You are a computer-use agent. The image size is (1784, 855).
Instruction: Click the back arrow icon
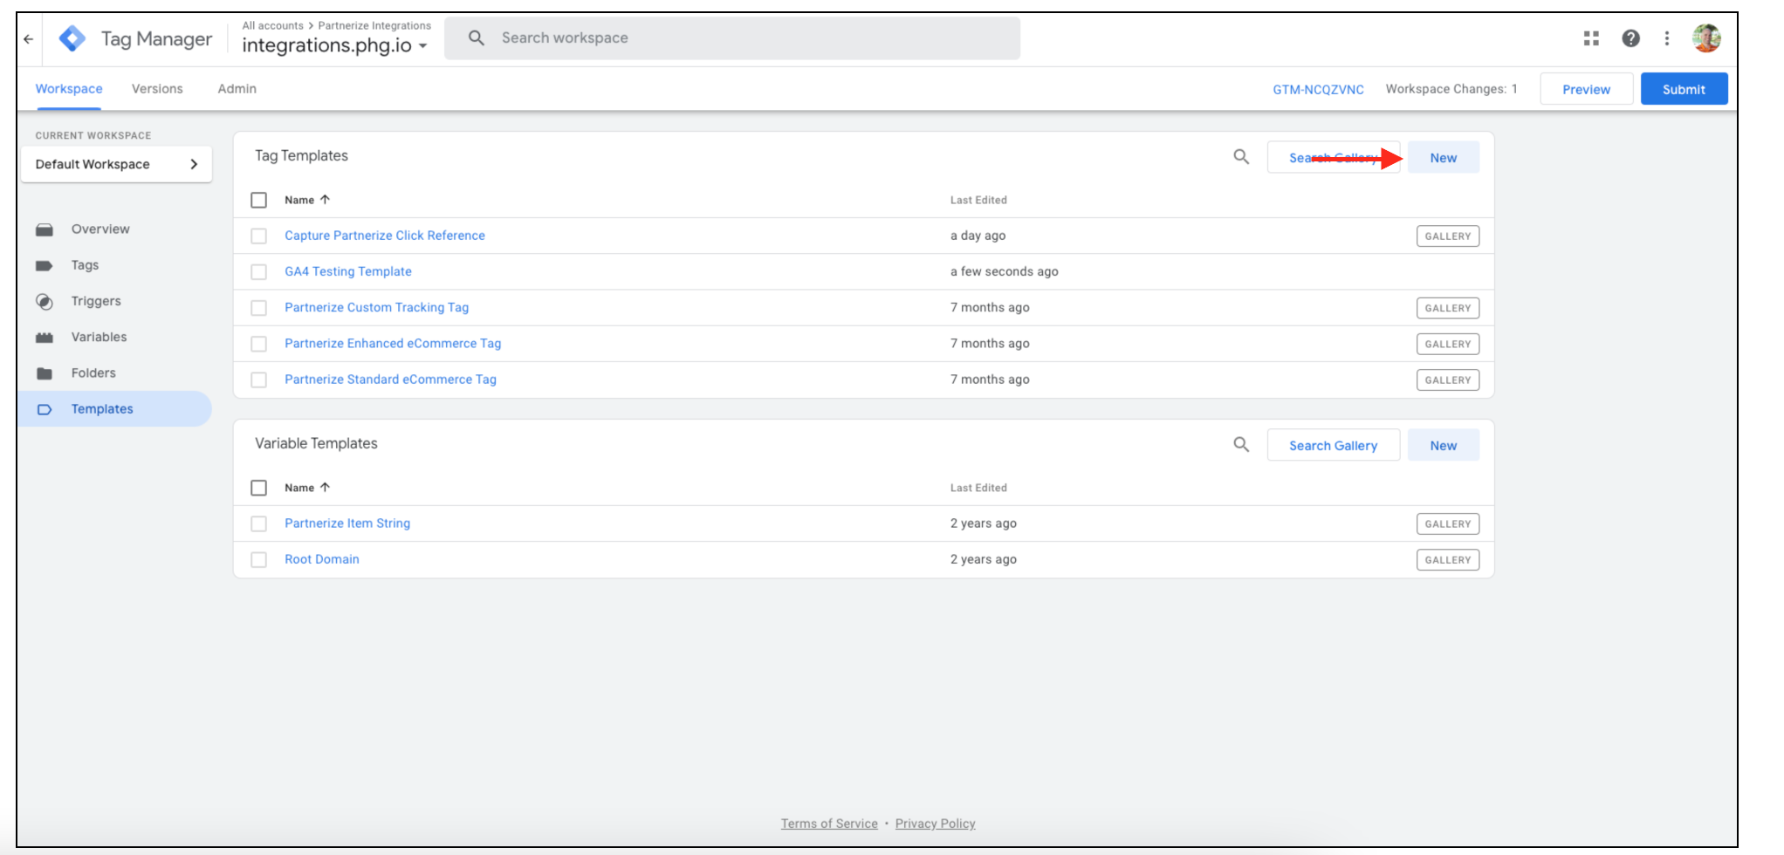pos(29,38)
